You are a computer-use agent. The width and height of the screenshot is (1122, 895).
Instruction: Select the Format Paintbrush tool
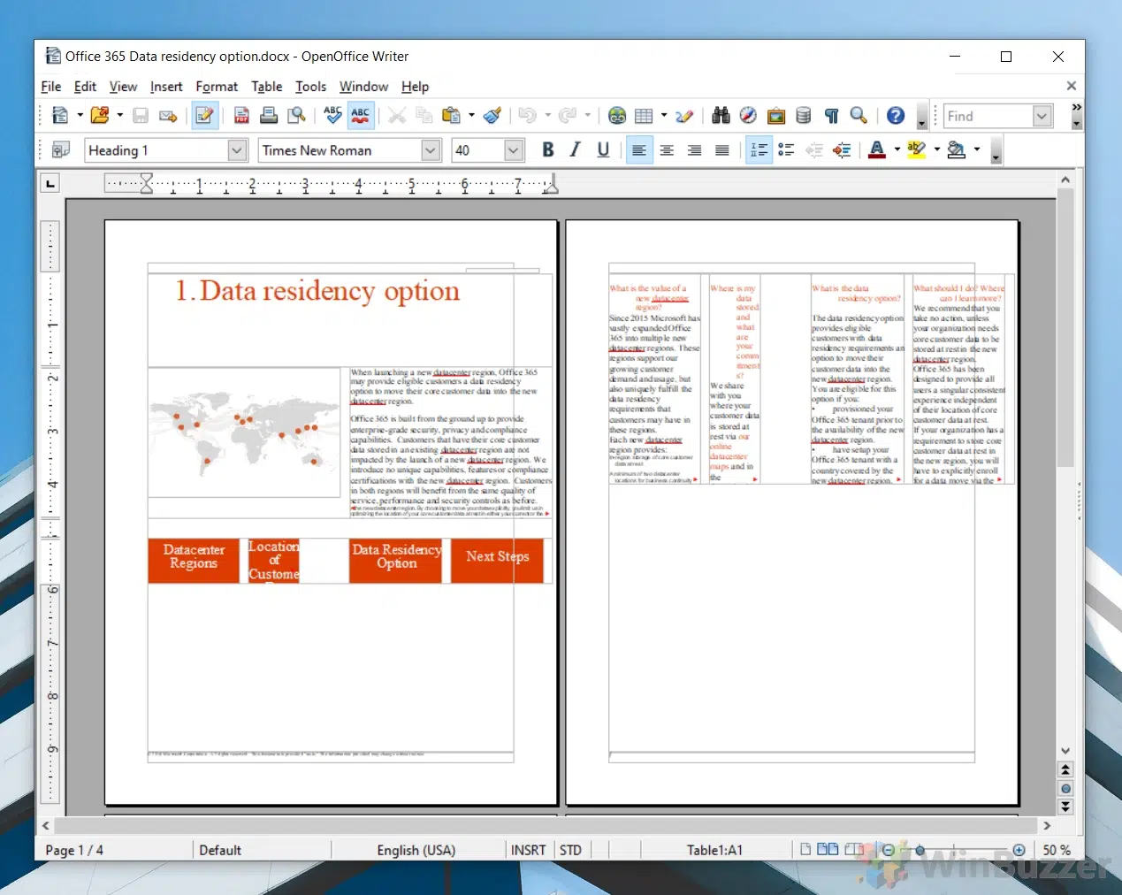(x=492, y=115)
